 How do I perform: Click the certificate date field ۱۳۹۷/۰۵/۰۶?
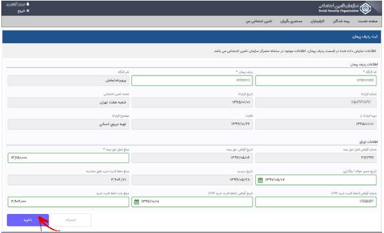(192, 158)
